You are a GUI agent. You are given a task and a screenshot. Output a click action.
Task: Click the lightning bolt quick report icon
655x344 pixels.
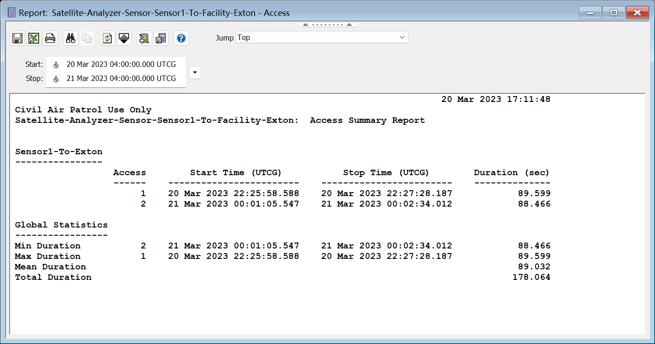(144, 38)
